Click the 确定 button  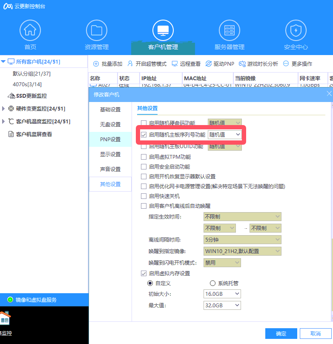point(281,333)
